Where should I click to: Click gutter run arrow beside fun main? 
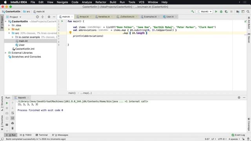[62, 21]
